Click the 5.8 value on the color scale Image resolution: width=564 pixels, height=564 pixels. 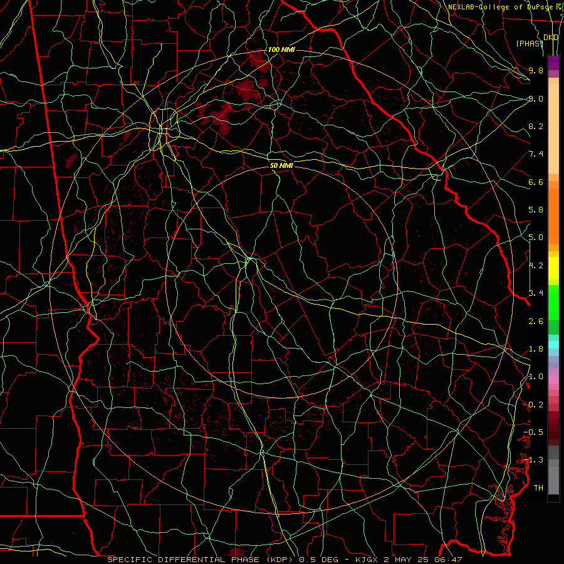536,210
